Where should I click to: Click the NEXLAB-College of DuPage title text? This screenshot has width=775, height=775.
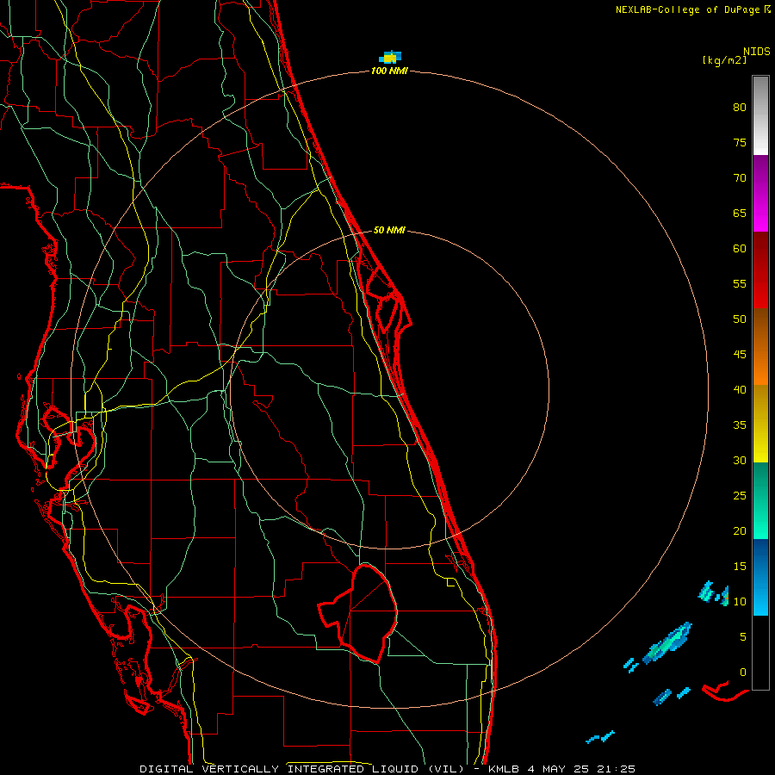click(x=687, y=9)
